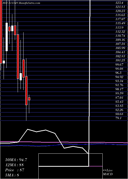The image size is (128, 179).
Task: Select the long red candle from 111 to 94
Action: click(18, 57)
